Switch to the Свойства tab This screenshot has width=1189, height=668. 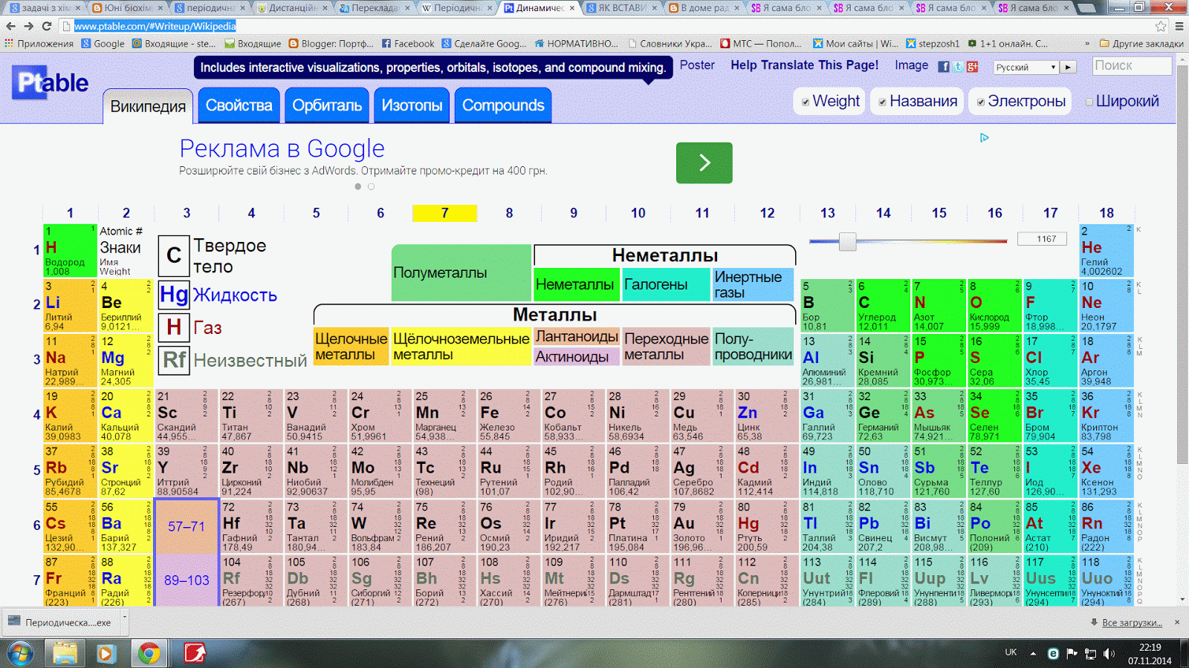239,105
